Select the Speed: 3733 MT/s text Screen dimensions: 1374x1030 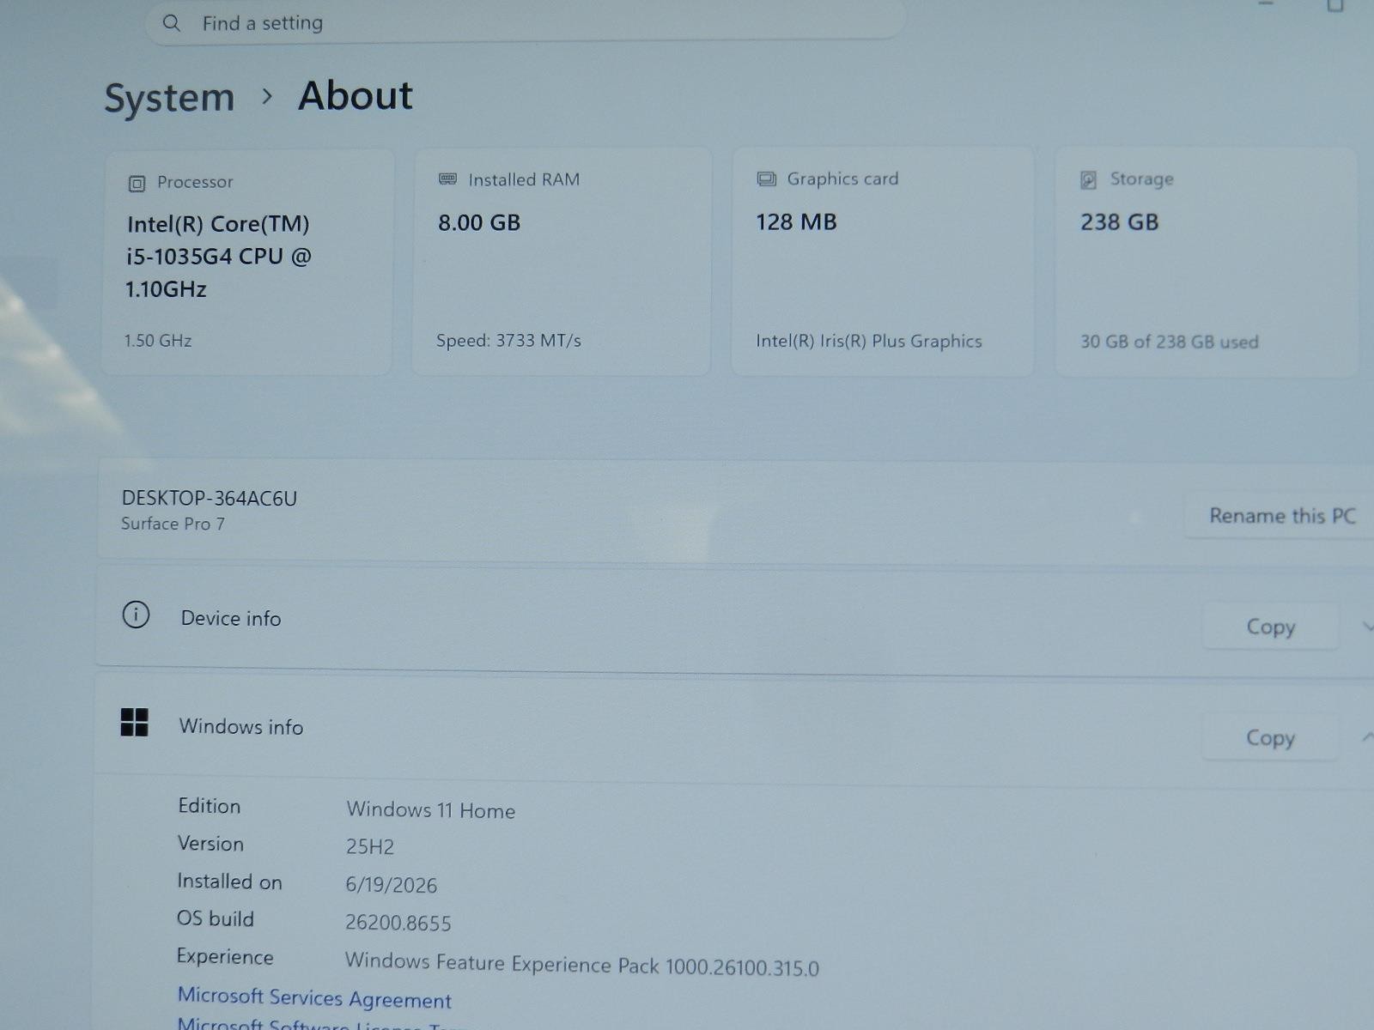coord(508,341)
